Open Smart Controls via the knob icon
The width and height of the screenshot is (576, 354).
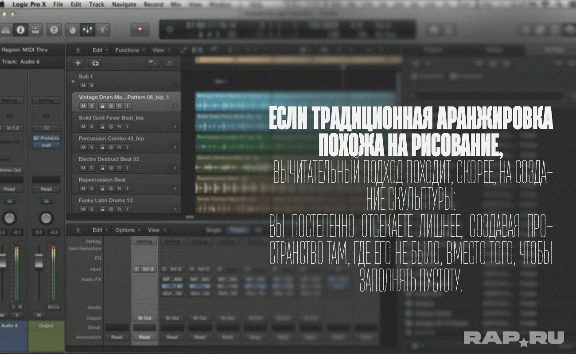tap(73, 30)
